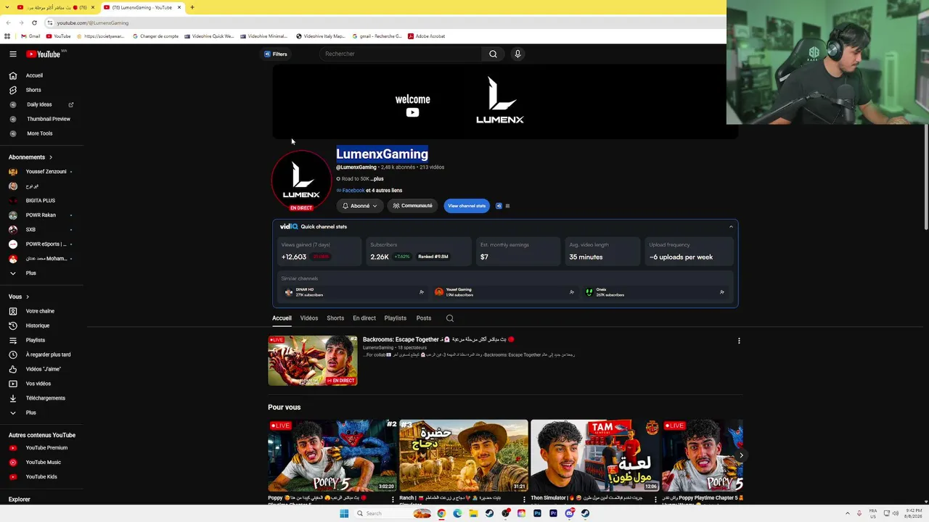Open BIGITA PLUS subscription channel

(x=41, y=201)
